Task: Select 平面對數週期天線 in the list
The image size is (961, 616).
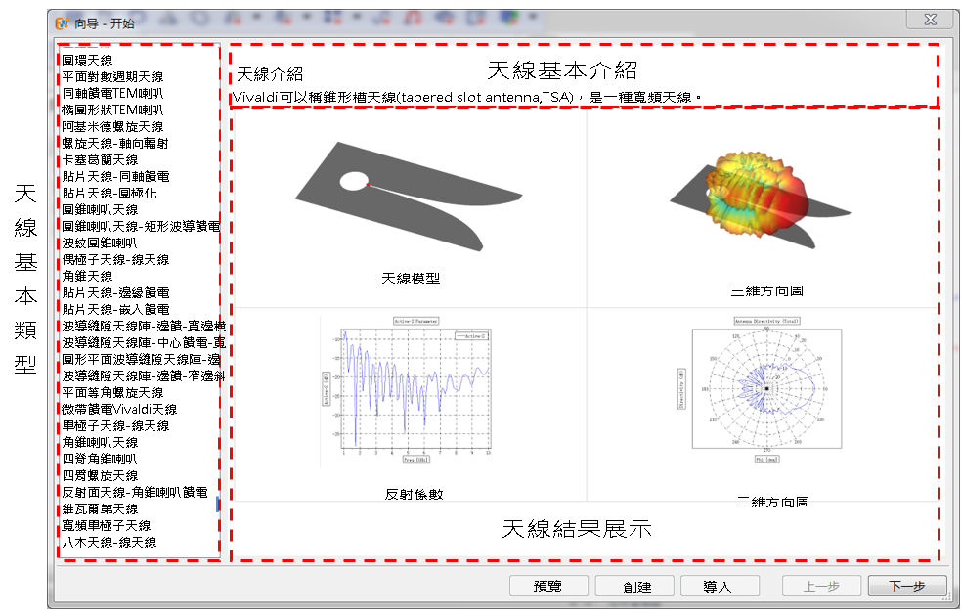Action: tap(112, 76)
